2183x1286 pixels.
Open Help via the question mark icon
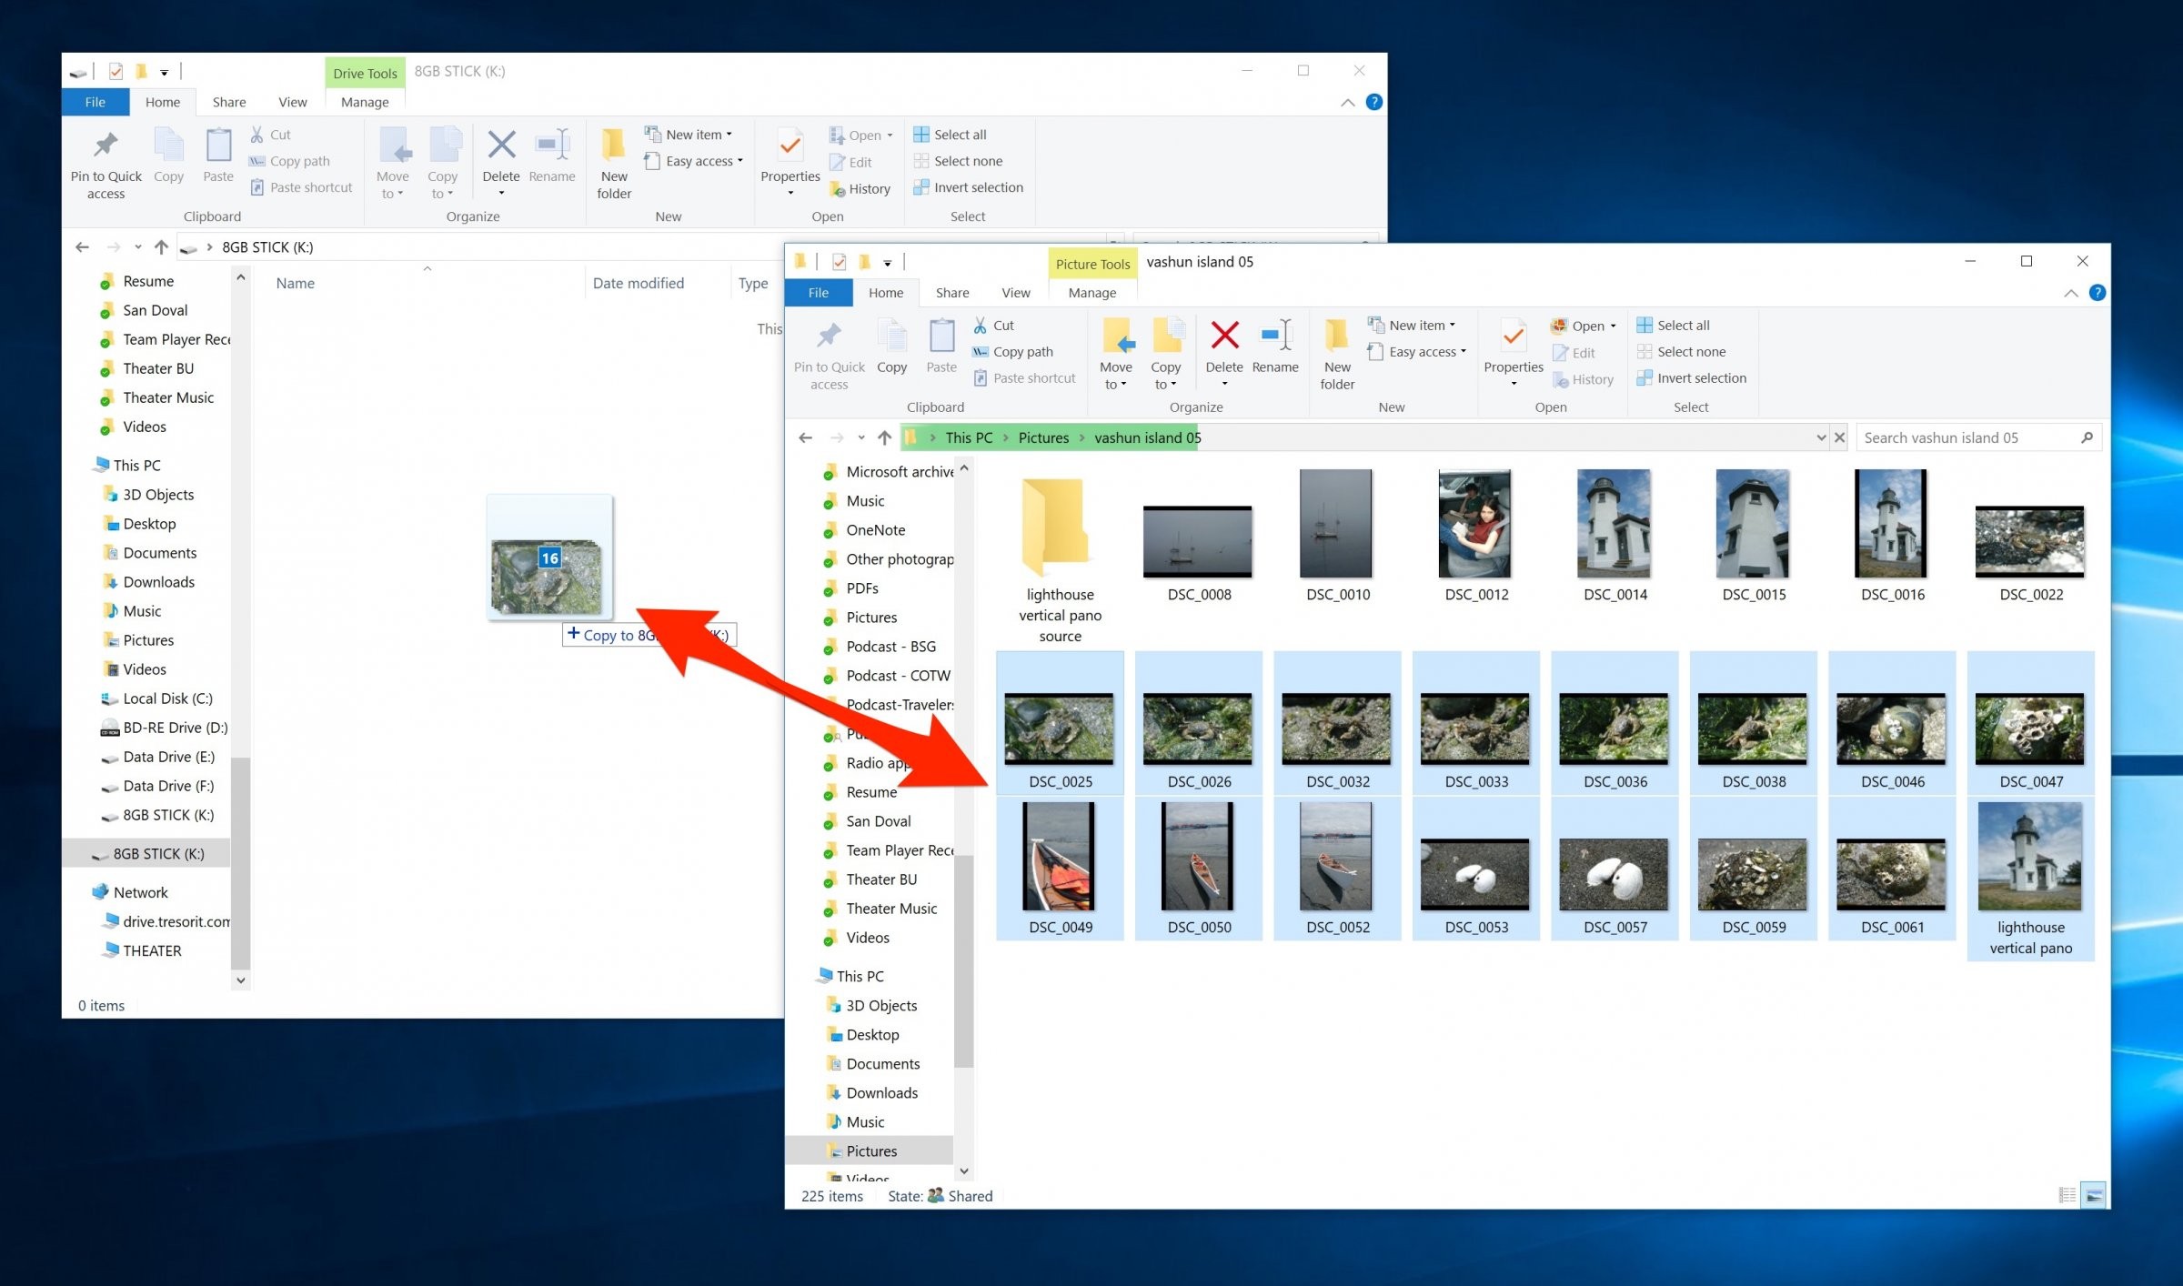point(2097,292)
